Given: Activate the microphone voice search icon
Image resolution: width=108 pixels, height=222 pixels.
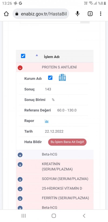Looking at the screenshot, I should (x=77, y=14).
